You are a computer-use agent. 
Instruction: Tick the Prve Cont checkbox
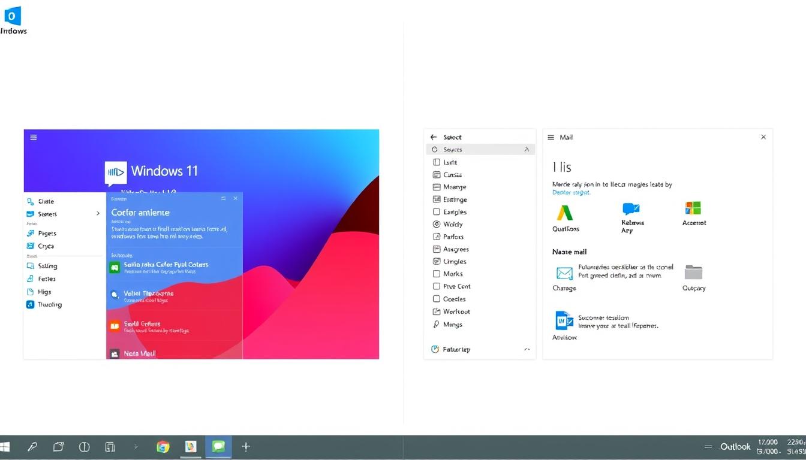point(437,286)
